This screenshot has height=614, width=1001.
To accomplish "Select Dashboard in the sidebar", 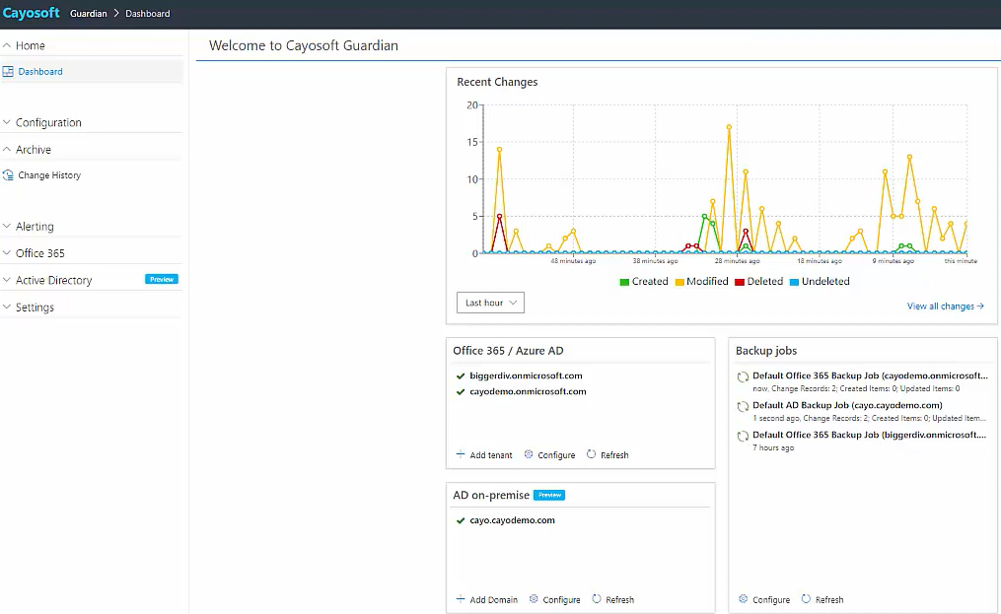I will 93,72.
